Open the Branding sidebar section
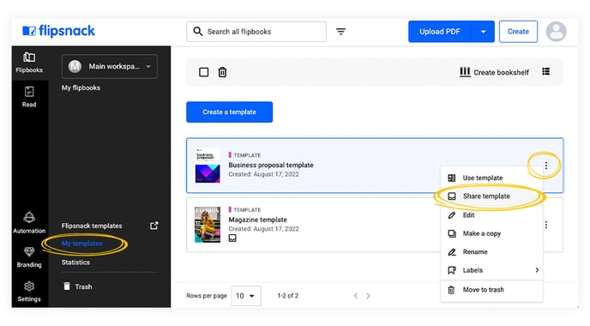Screen dimensions: 590x326 [x=29, y=257]
